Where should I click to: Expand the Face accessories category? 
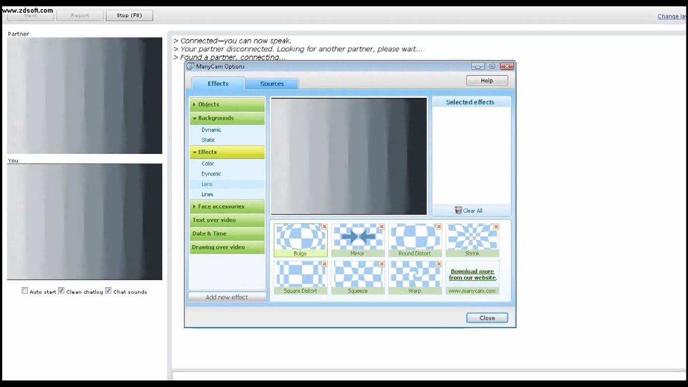227,206
